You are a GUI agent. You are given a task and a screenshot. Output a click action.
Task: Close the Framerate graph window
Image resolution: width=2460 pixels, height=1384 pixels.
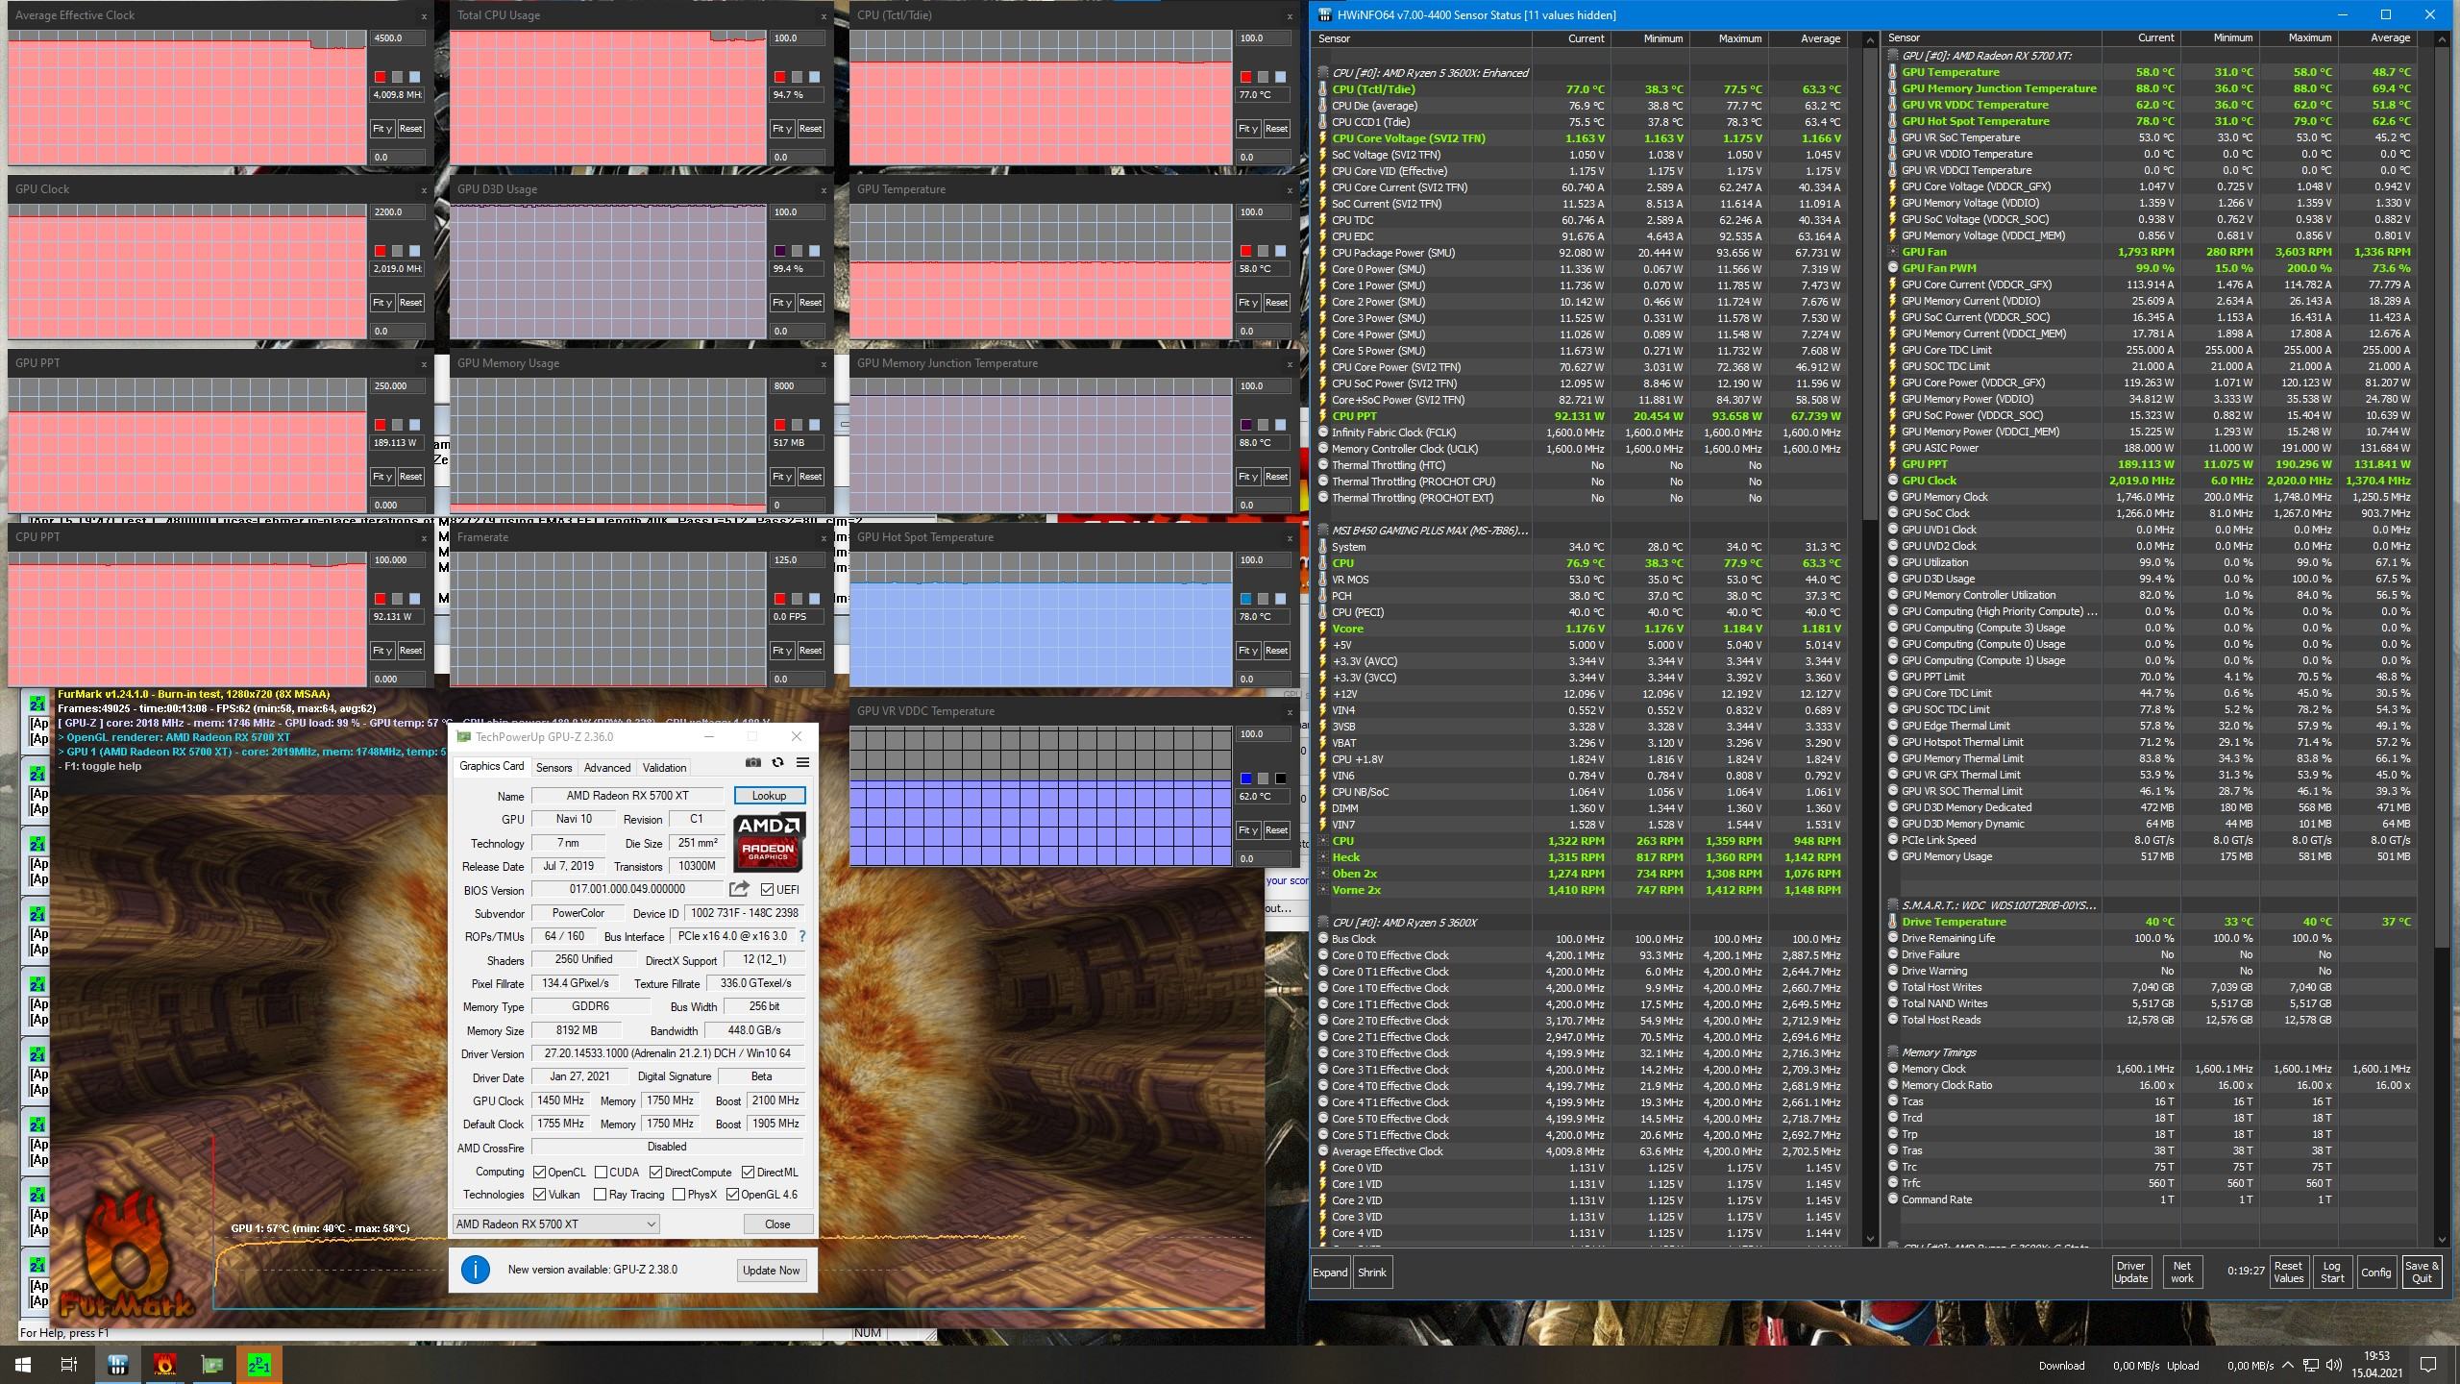point(824,538)
